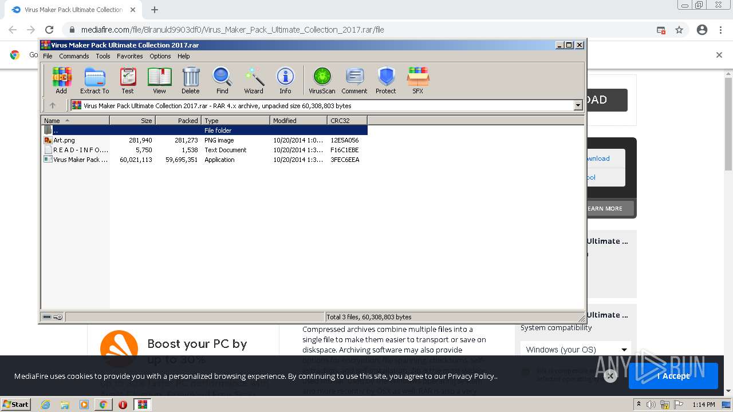This screenshot has width=733, height=412.
Task: Show hidden system tray icons
Action: 639,405
